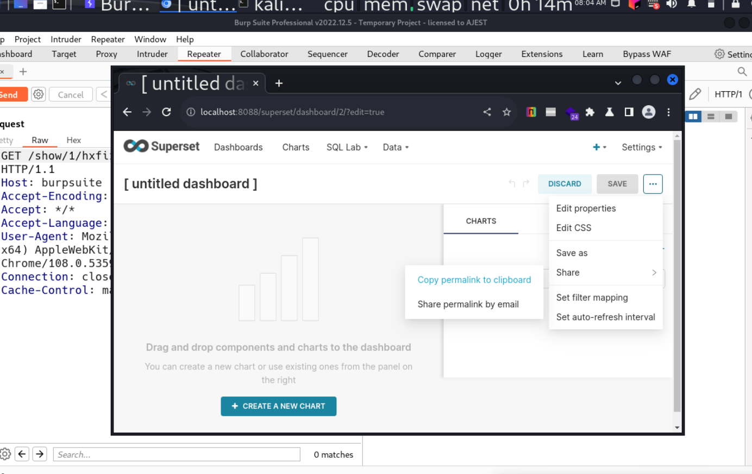Click the pencil edit icon near HTTP/1
This screenshot has width=752, height=474.
click(x=694, y=94)
